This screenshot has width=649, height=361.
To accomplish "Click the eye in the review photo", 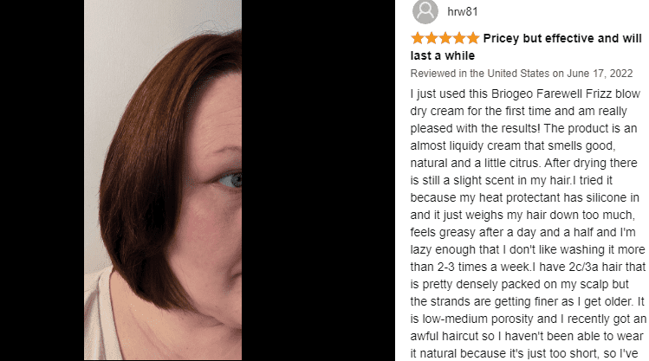I will click(x=231, y=180).
